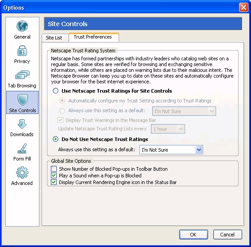Toggle Display Trust Warnings in the Message Bar

[60, 120]
